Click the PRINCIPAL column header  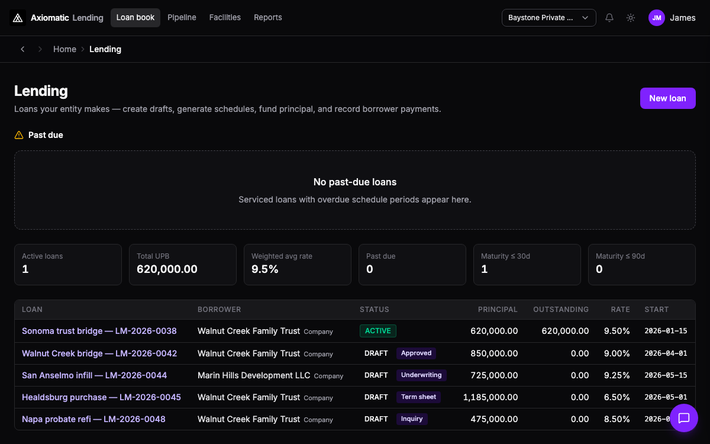[x=498, y=310]
